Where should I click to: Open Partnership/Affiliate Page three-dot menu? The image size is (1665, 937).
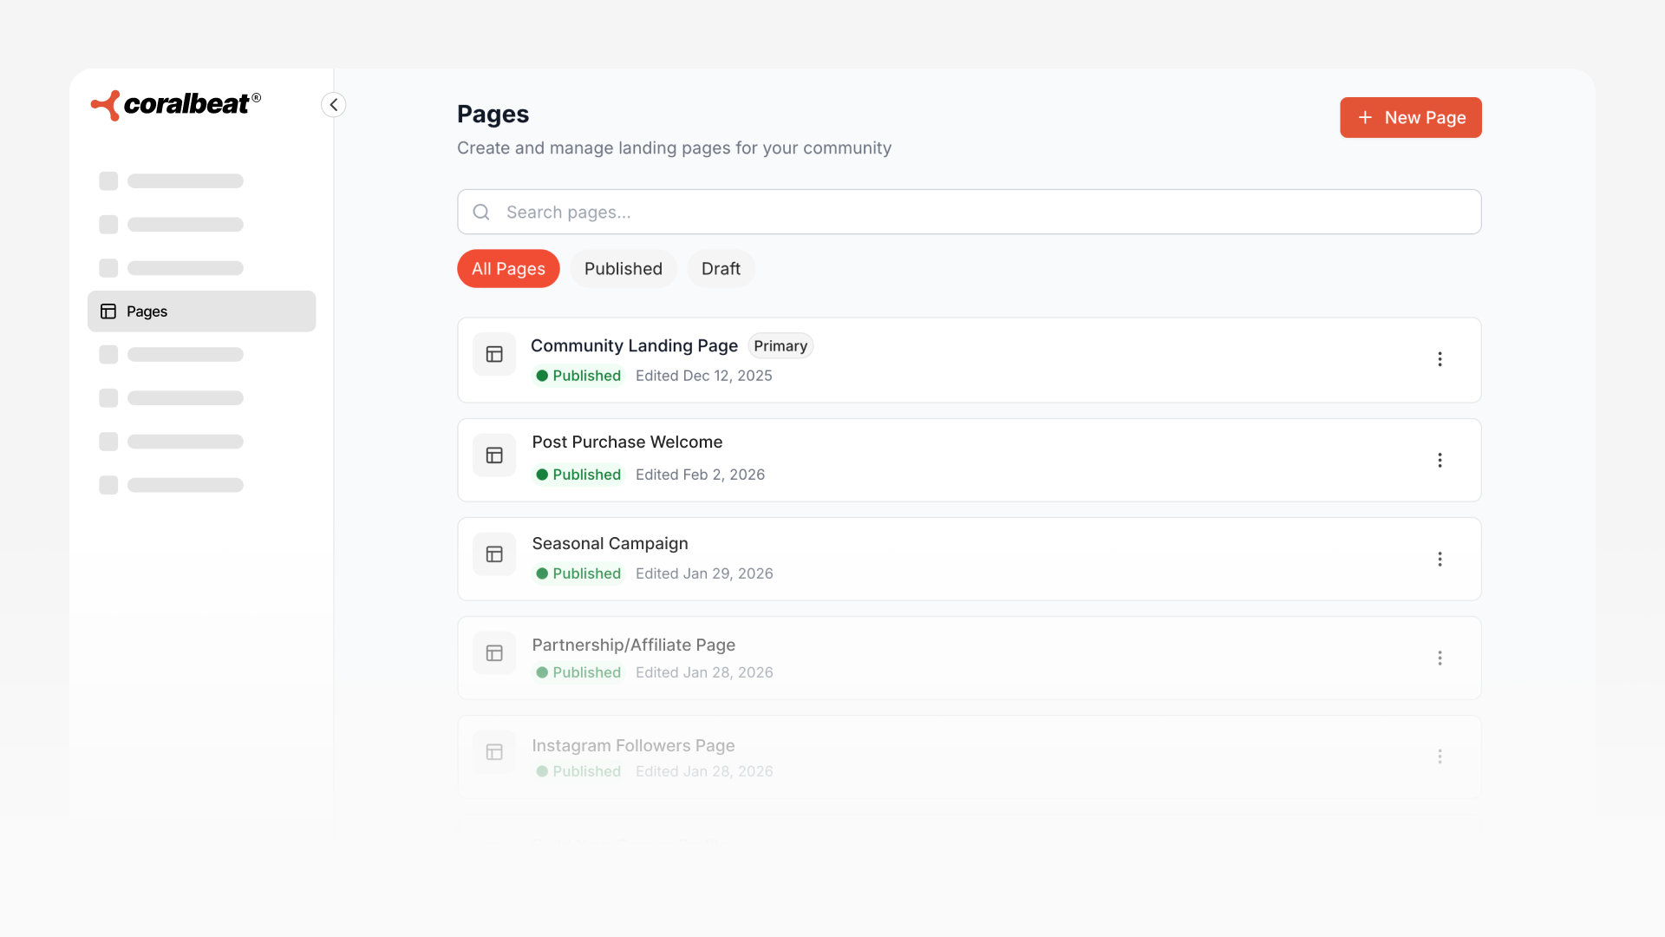[1440, 659]
